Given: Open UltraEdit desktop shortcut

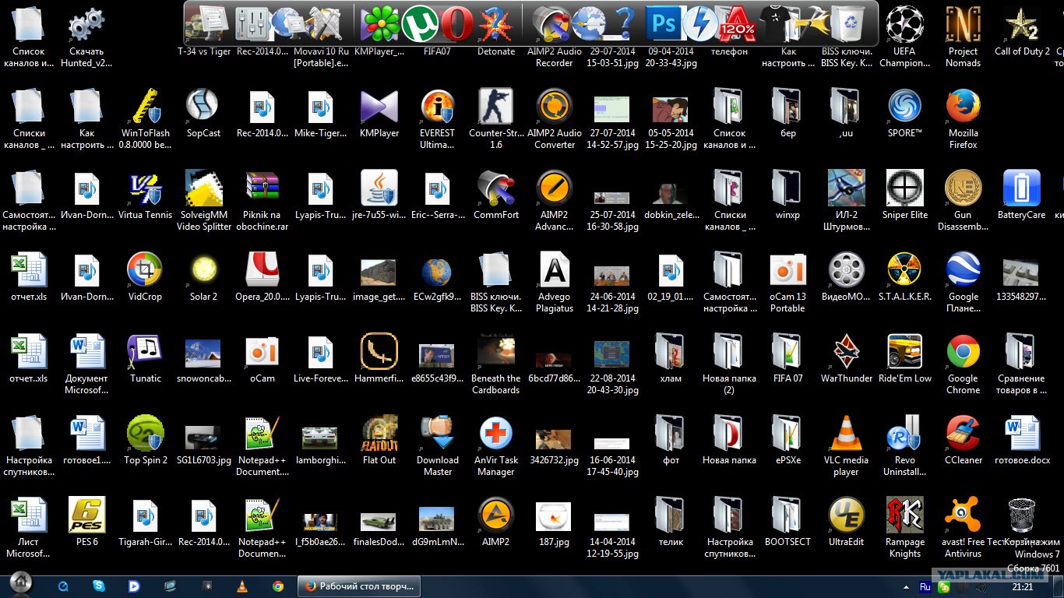Looking at the screenshot, I should click(x=846, y=522).
